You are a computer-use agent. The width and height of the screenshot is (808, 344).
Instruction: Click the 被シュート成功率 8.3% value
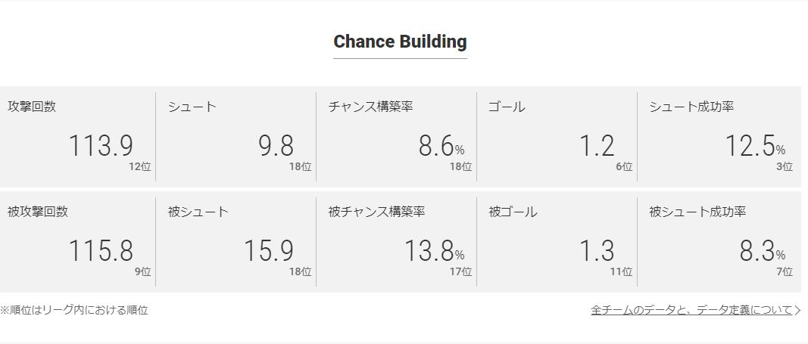point(762,251)
